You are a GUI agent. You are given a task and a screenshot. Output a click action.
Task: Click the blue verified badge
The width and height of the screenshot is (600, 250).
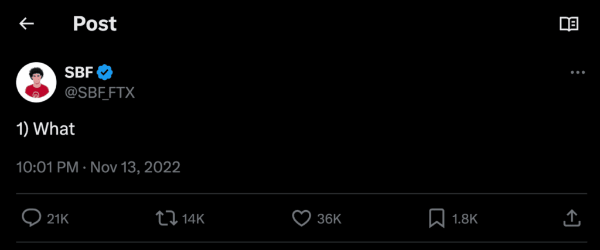(x=105, y=73)
